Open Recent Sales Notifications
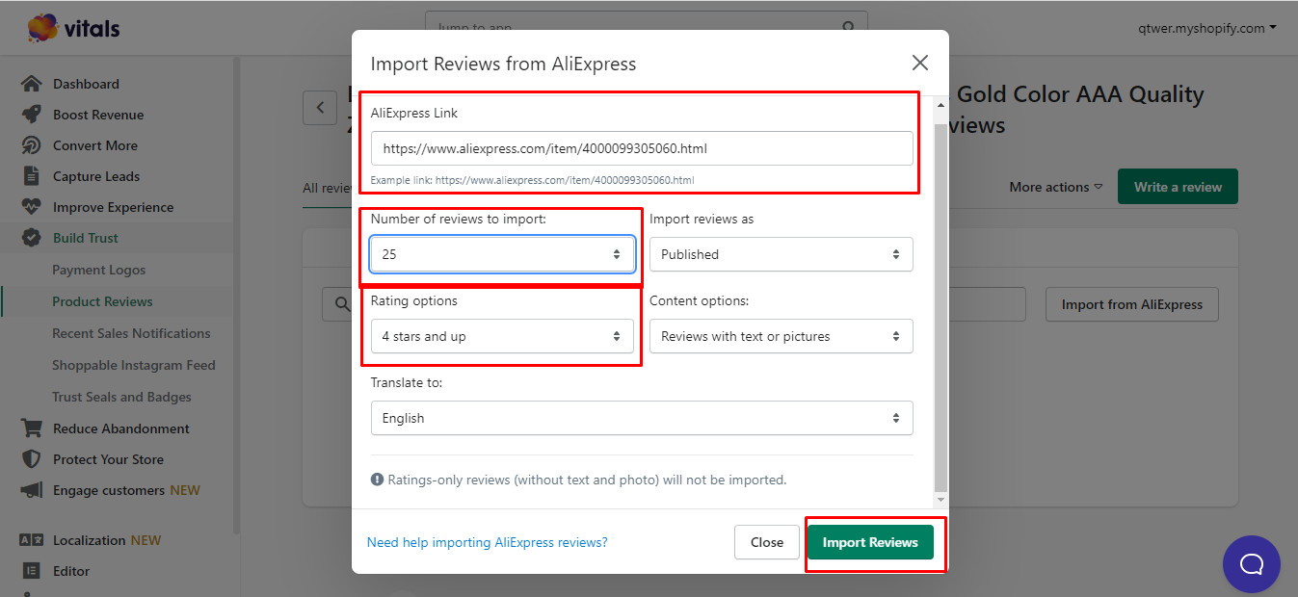Screen dimensions: 1298x597 [x=131, y=333]
